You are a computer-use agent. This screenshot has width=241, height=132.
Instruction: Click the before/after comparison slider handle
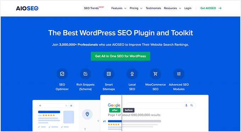[x=122, y=113]
